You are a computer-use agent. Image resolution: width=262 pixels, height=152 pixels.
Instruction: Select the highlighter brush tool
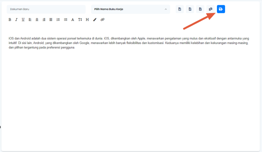click(x=95, y=20)
